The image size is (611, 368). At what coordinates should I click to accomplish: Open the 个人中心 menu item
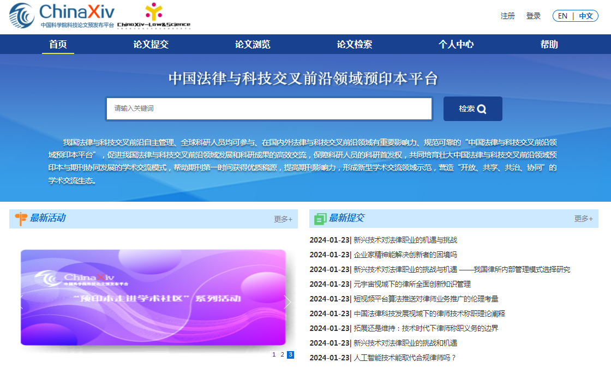click(x=456, y=45)
